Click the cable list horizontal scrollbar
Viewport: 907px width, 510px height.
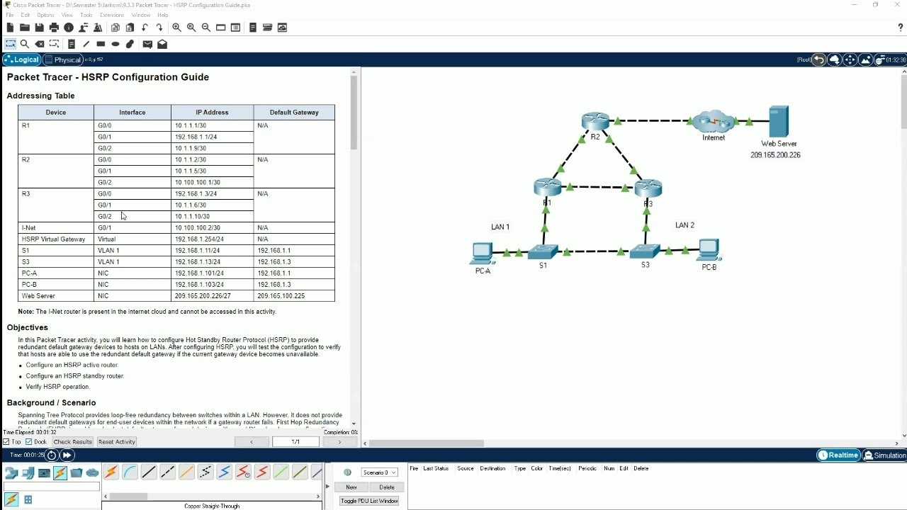tap(128, 497)
